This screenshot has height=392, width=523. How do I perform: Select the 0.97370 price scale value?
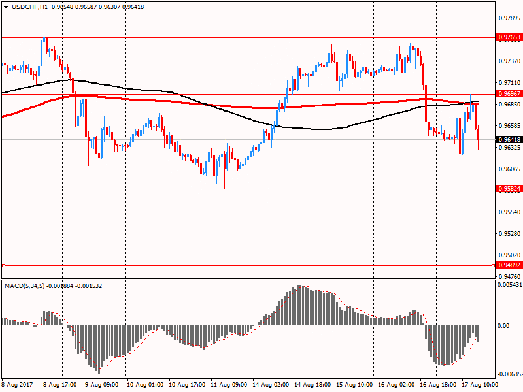pyautogui.click(x=510, y=61)
